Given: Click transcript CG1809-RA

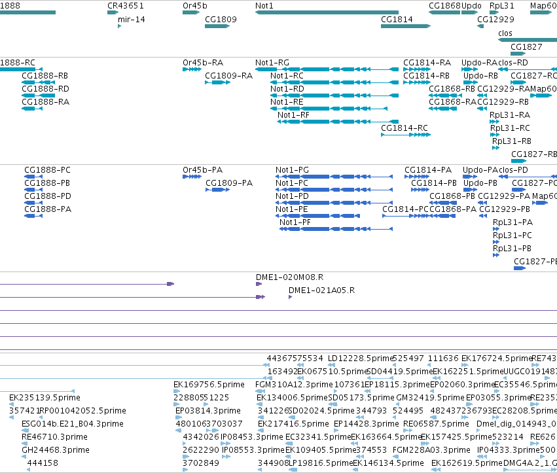Looking at the screenshot, I should point(218,82).
